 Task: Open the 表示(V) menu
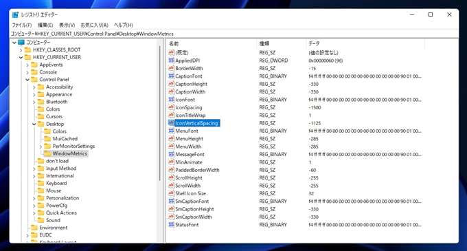point(67,25)
